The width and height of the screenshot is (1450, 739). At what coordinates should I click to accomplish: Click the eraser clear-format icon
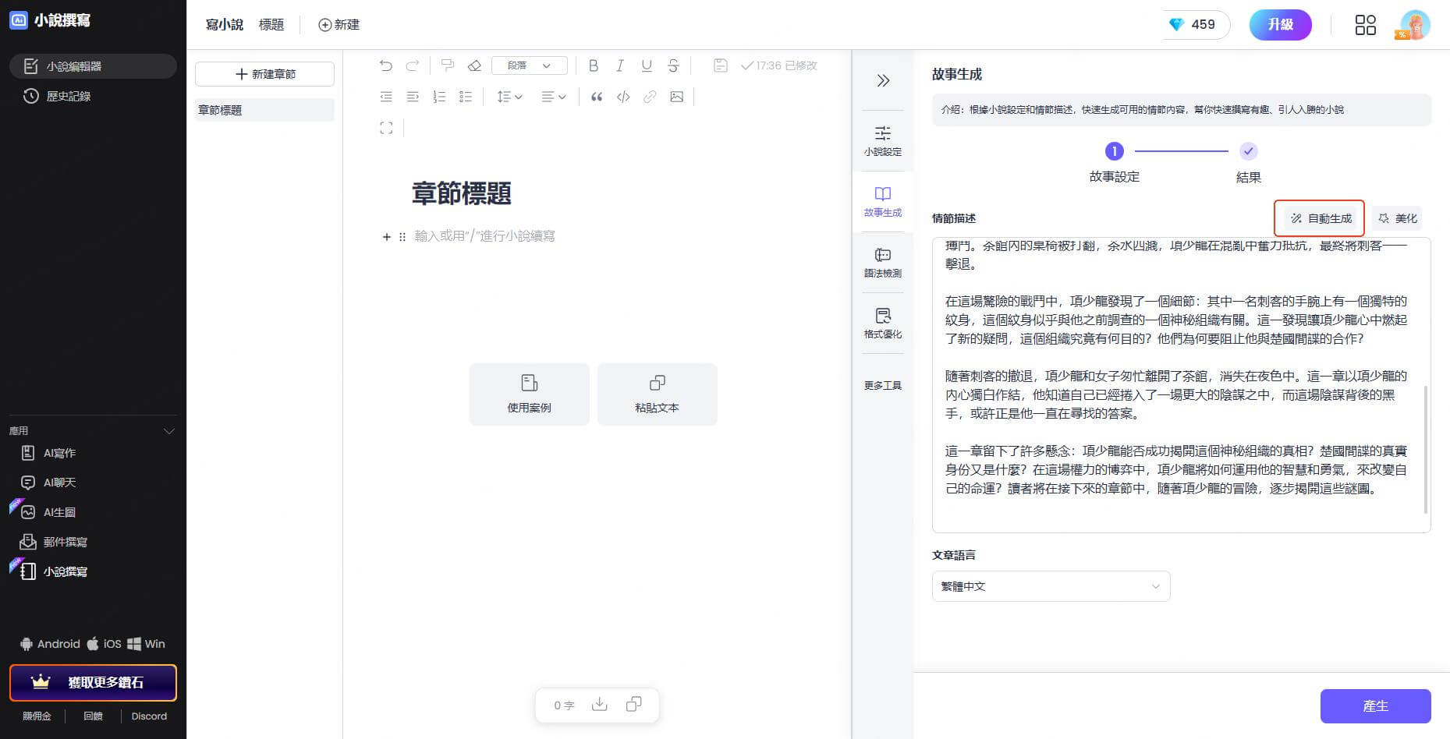[x=474, y=65]
